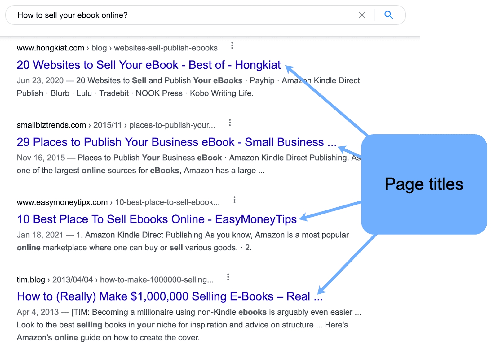Click the 'websites-sell-publish-ebooks' breadcrumb segment

coord(166,48)
